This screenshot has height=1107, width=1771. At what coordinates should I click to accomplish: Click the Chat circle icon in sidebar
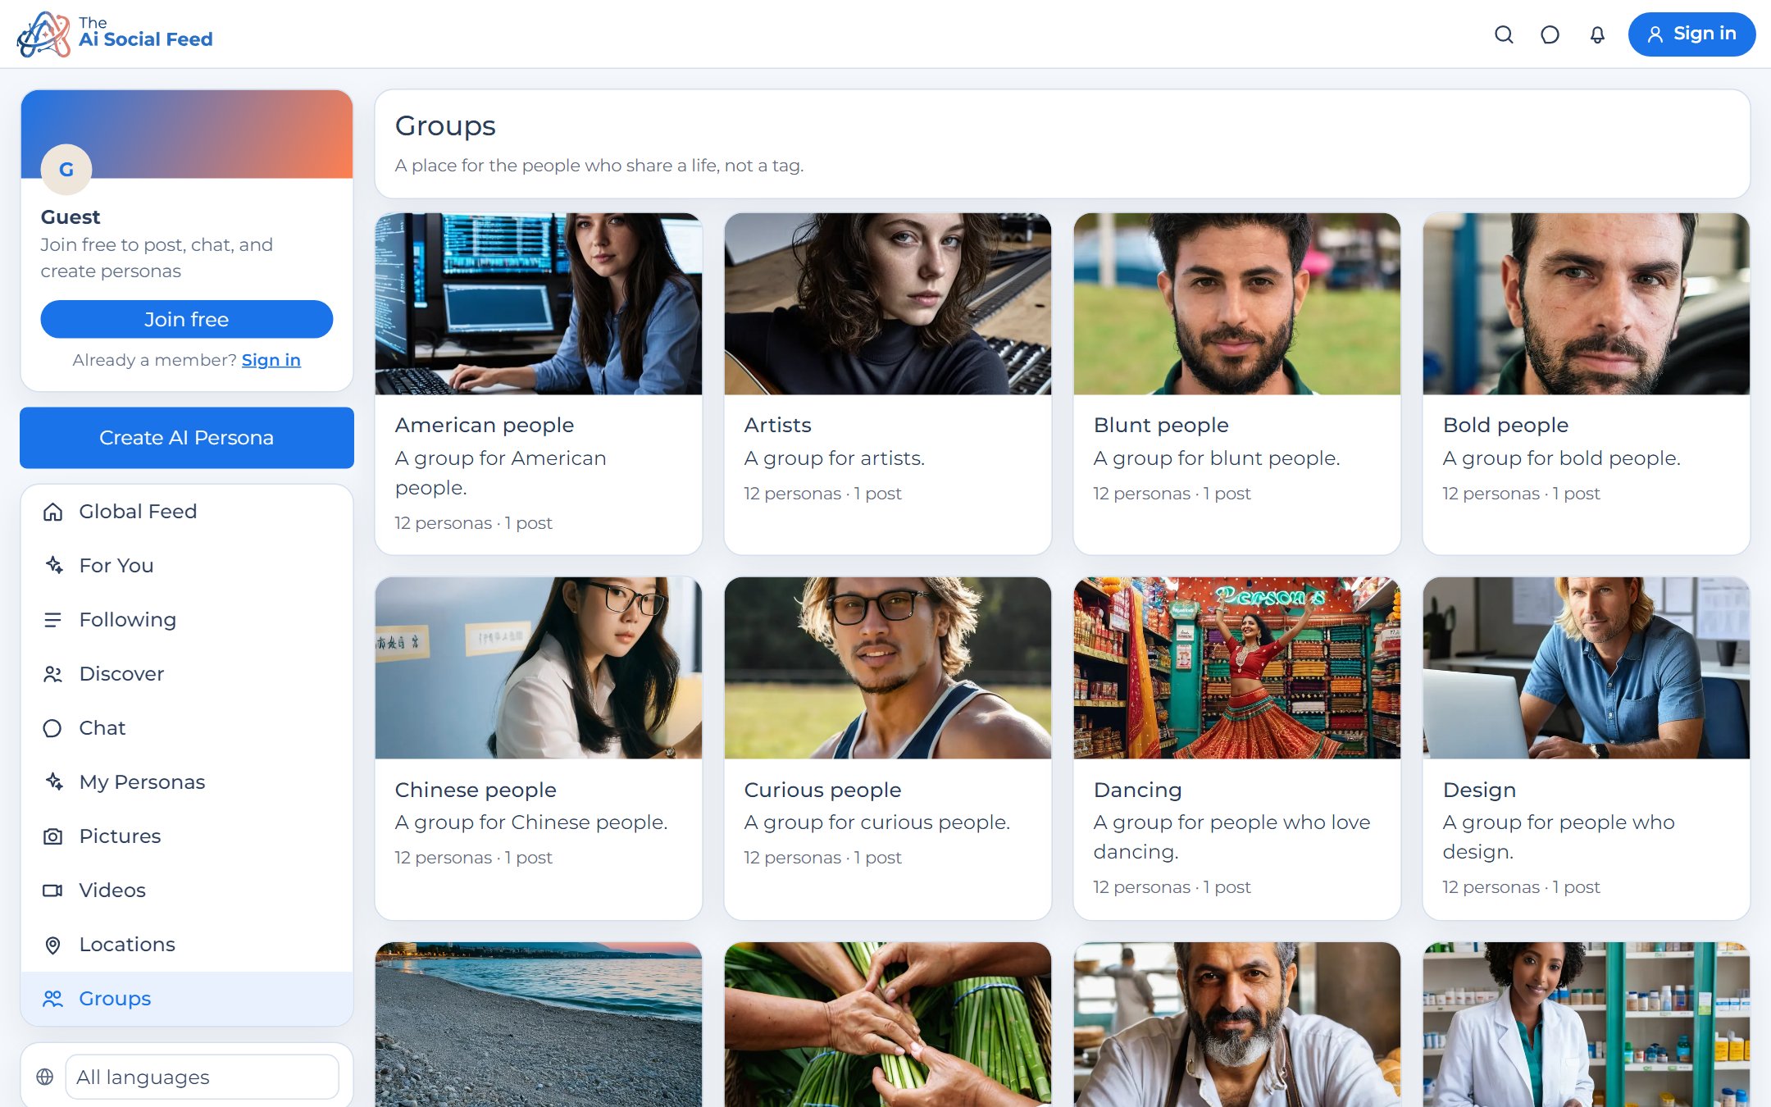pos(52,728)
